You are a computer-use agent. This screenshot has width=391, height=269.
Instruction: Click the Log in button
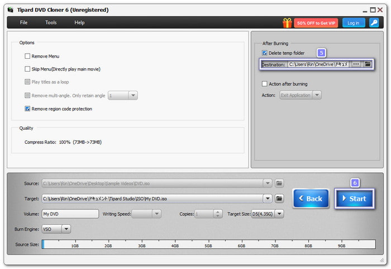[x=354, y=23]
